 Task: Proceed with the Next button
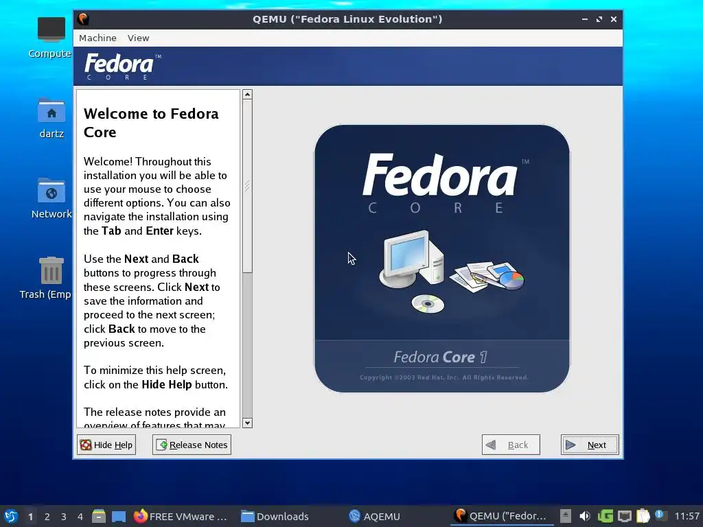point(590,445)
